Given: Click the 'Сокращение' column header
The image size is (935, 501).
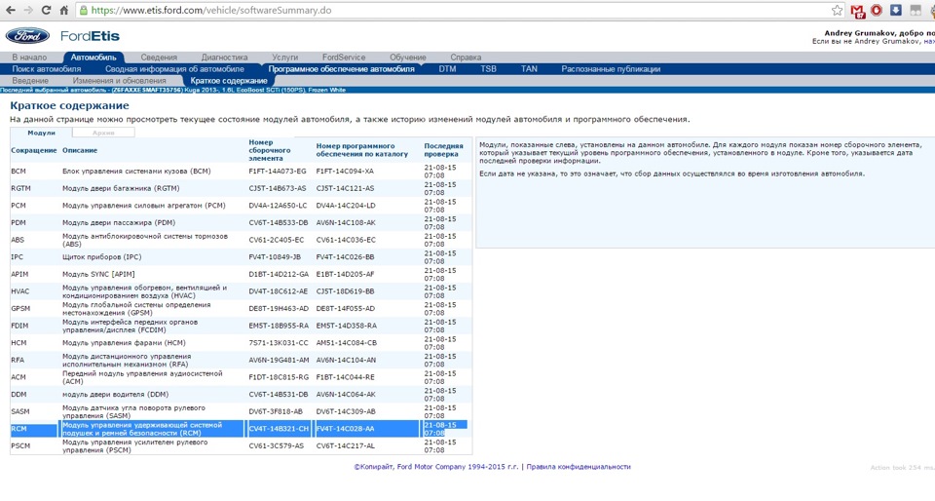Looking at the screenshot, I should point(34,150).
